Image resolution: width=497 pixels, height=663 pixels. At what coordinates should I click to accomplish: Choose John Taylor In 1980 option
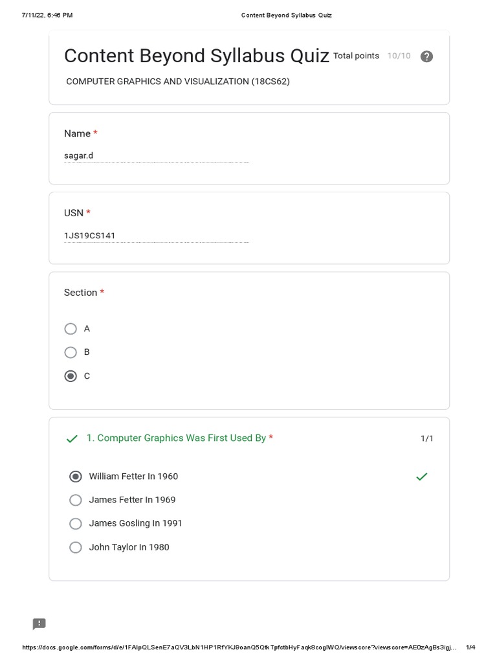pos(76,547)
